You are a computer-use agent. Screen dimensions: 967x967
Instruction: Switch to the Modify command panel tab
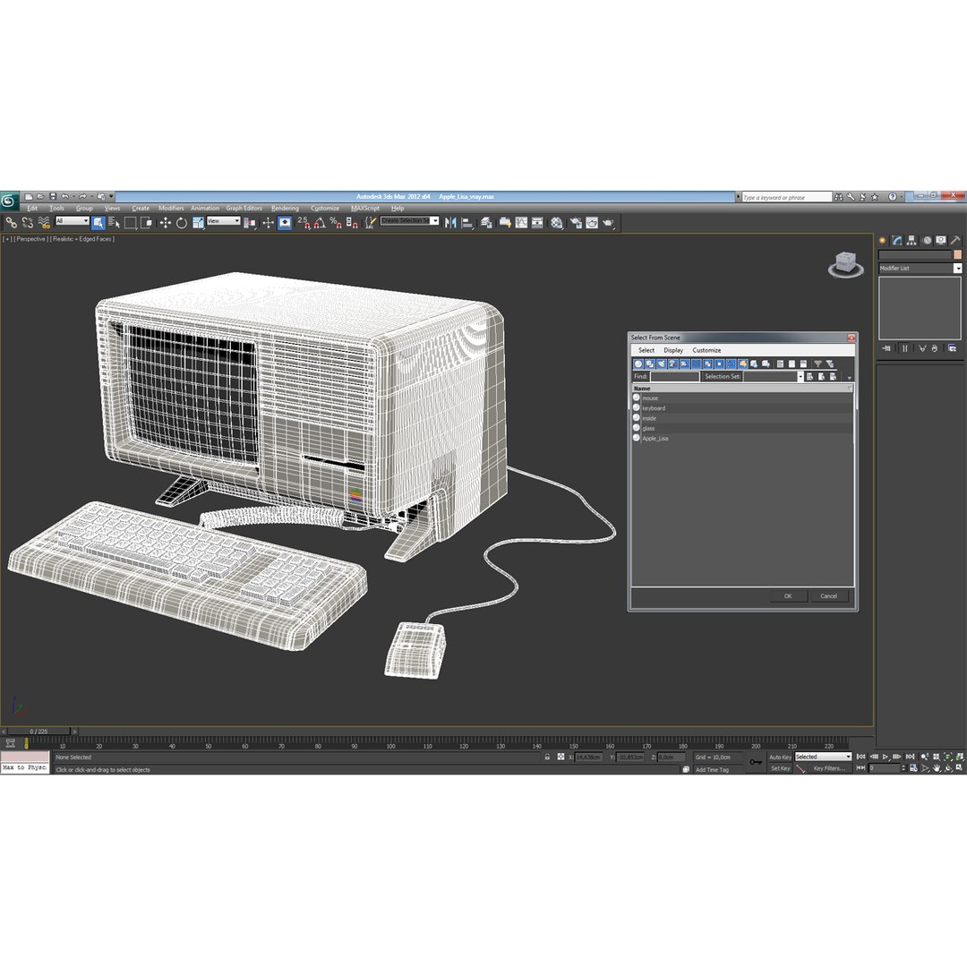[896, 241]
